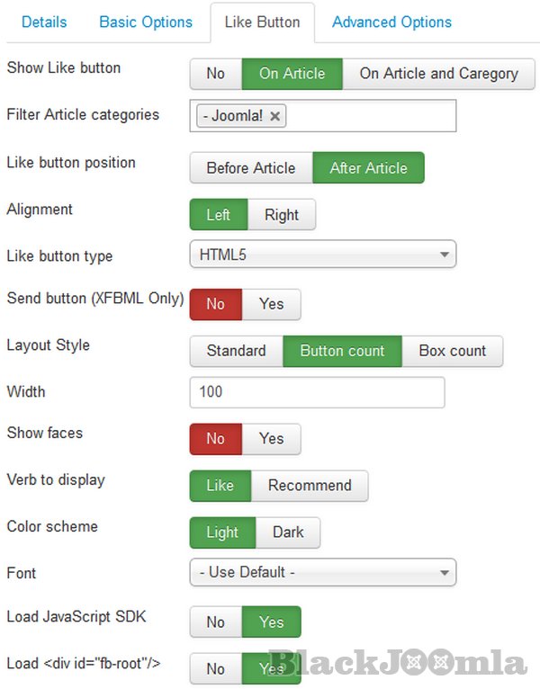Viewport: 540px width, 689px height.
Task: Enable Show faces with Yes
Action: click(271, 439)
